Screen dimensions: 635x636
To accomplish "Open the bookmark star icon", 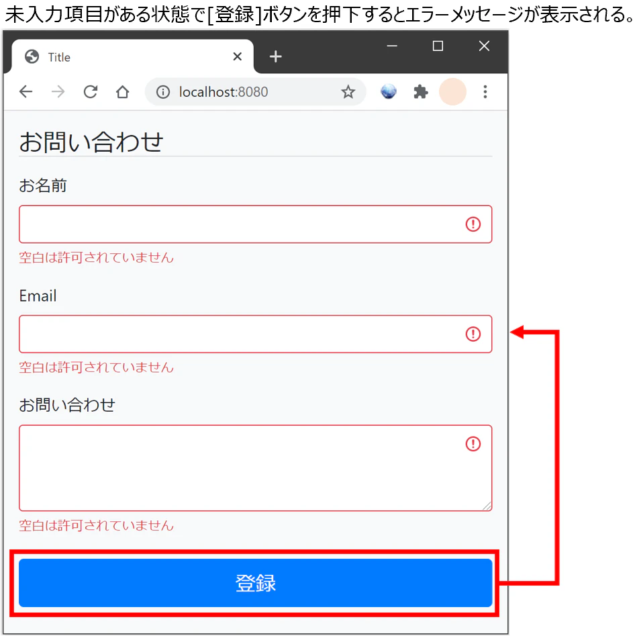I will [348, 92].
